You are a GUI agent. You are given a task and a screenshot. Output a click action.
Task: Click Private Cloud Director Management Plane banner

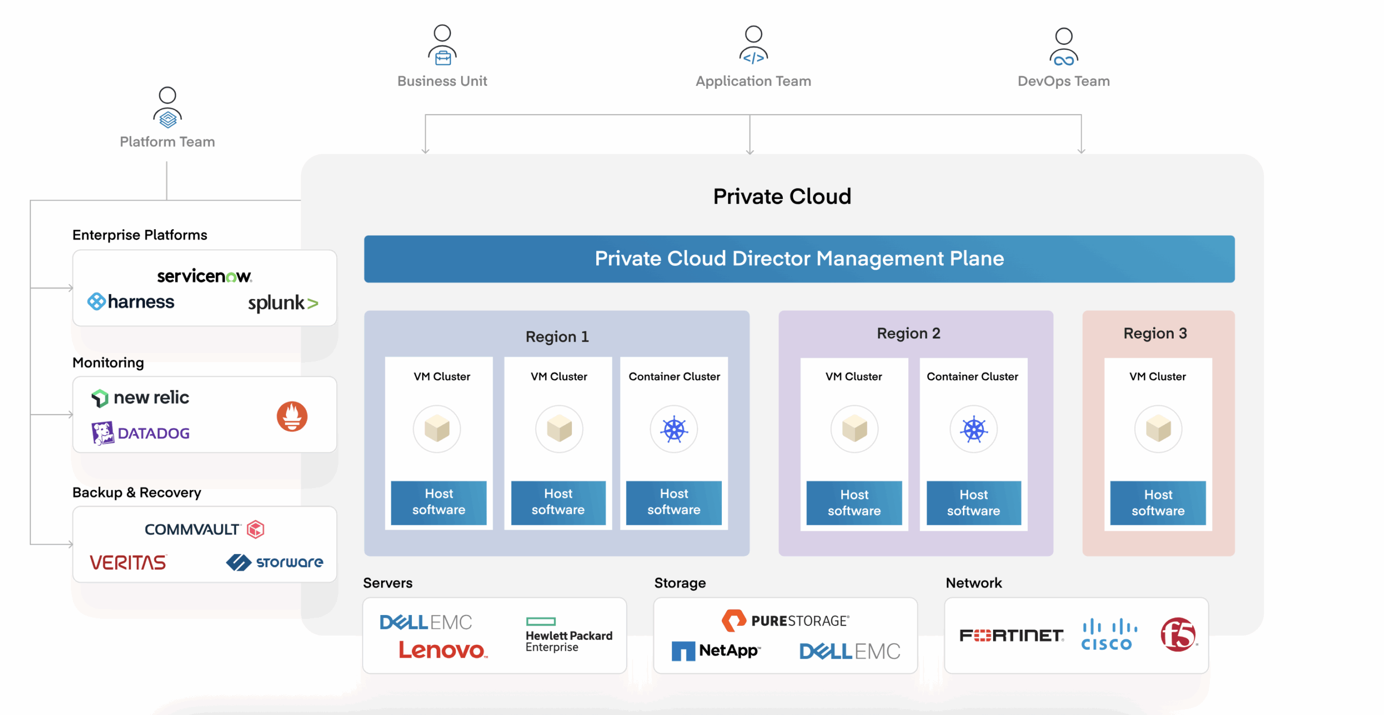pyautogui.click(x=799, y=259)
